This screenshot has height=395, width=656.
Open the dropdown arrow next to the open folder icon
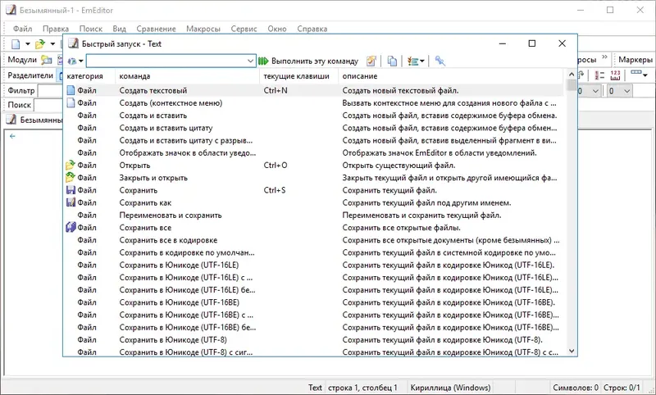click(x=52, y=44)
